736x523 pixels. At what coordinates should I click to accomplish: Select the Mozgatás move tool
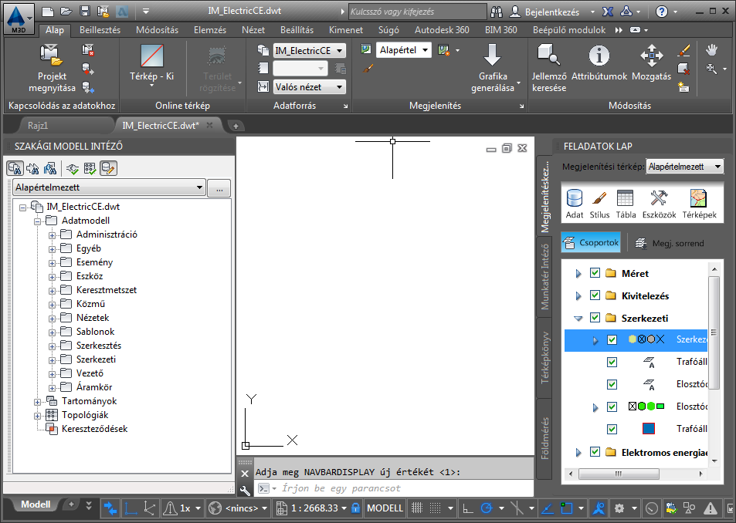[652, 62]
